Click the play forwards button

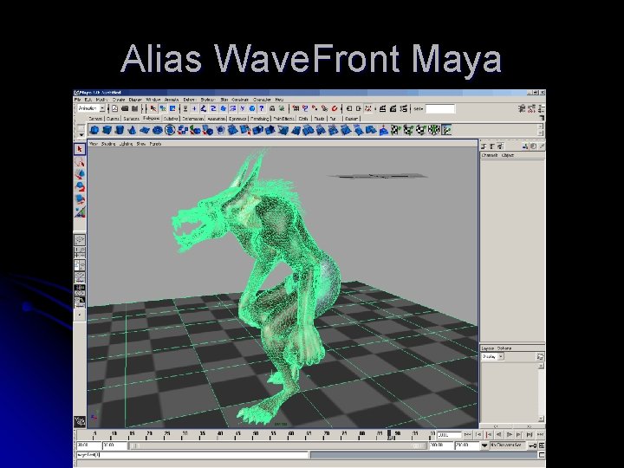coord(509,435)
